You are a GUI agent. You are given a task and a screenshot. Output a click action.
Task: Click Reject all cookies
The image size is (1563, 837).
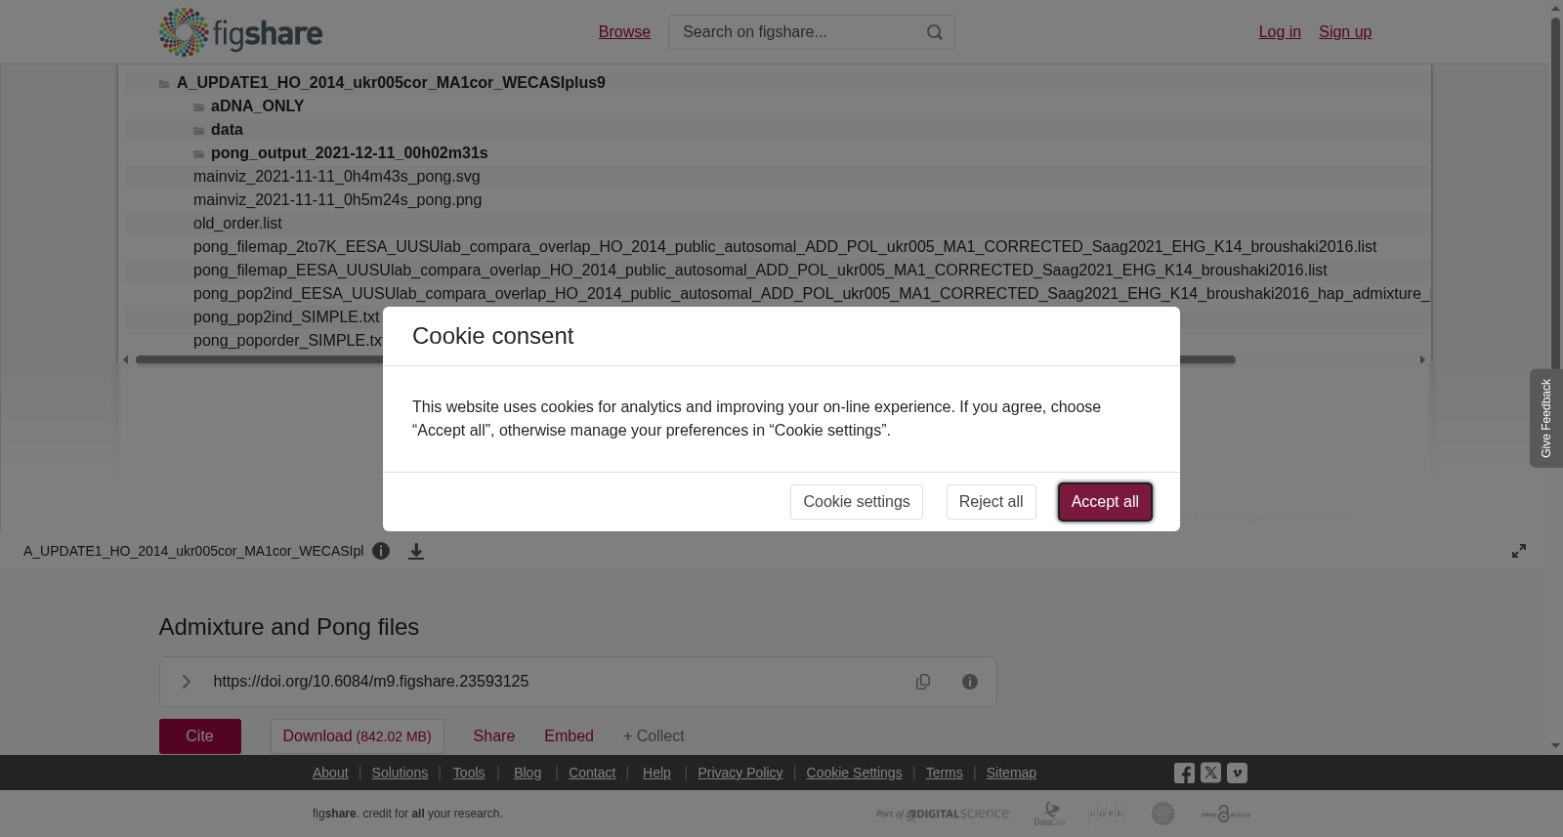pyautogui.click(x=992, y=502)
